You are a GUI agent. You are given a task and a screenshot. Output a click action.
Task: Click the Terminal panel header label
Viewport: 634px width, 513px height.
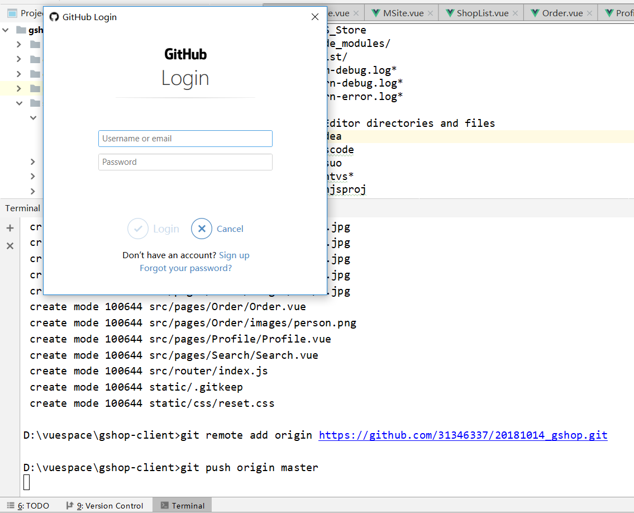[x=23, y=208]
